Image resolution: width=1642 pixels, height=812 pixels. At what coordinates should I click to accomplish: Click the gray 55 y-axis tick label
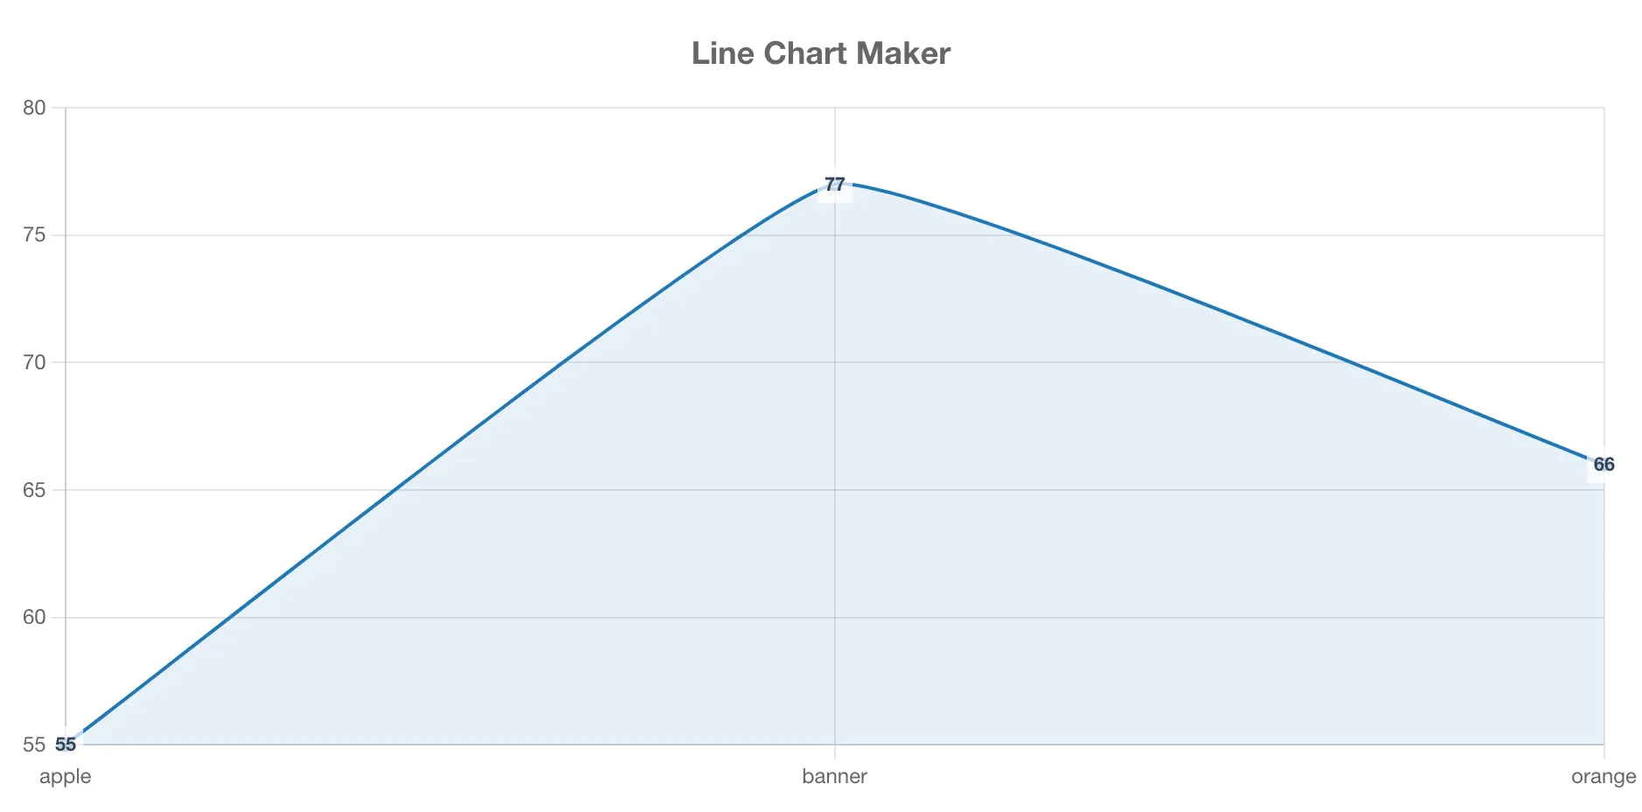tap(33, 745)
